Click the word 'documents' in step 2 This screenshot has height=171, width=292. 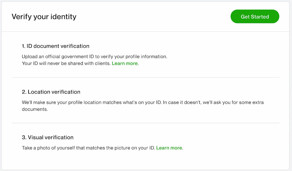coord(32,109)
